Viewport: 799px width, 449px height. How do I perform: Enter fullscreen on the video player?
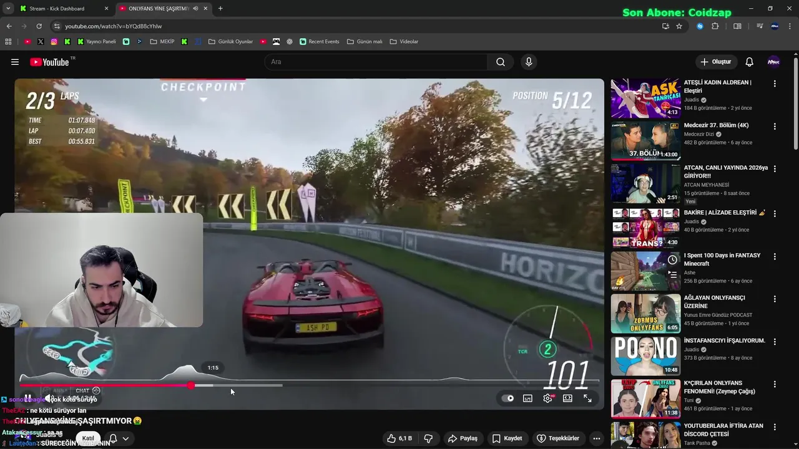pyautogui.click(x=587, y=398)
